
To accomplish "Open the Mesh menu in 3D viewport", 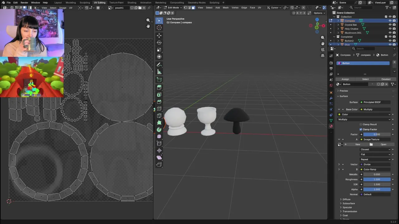I will pyautogui.click(x=226, y=7).
